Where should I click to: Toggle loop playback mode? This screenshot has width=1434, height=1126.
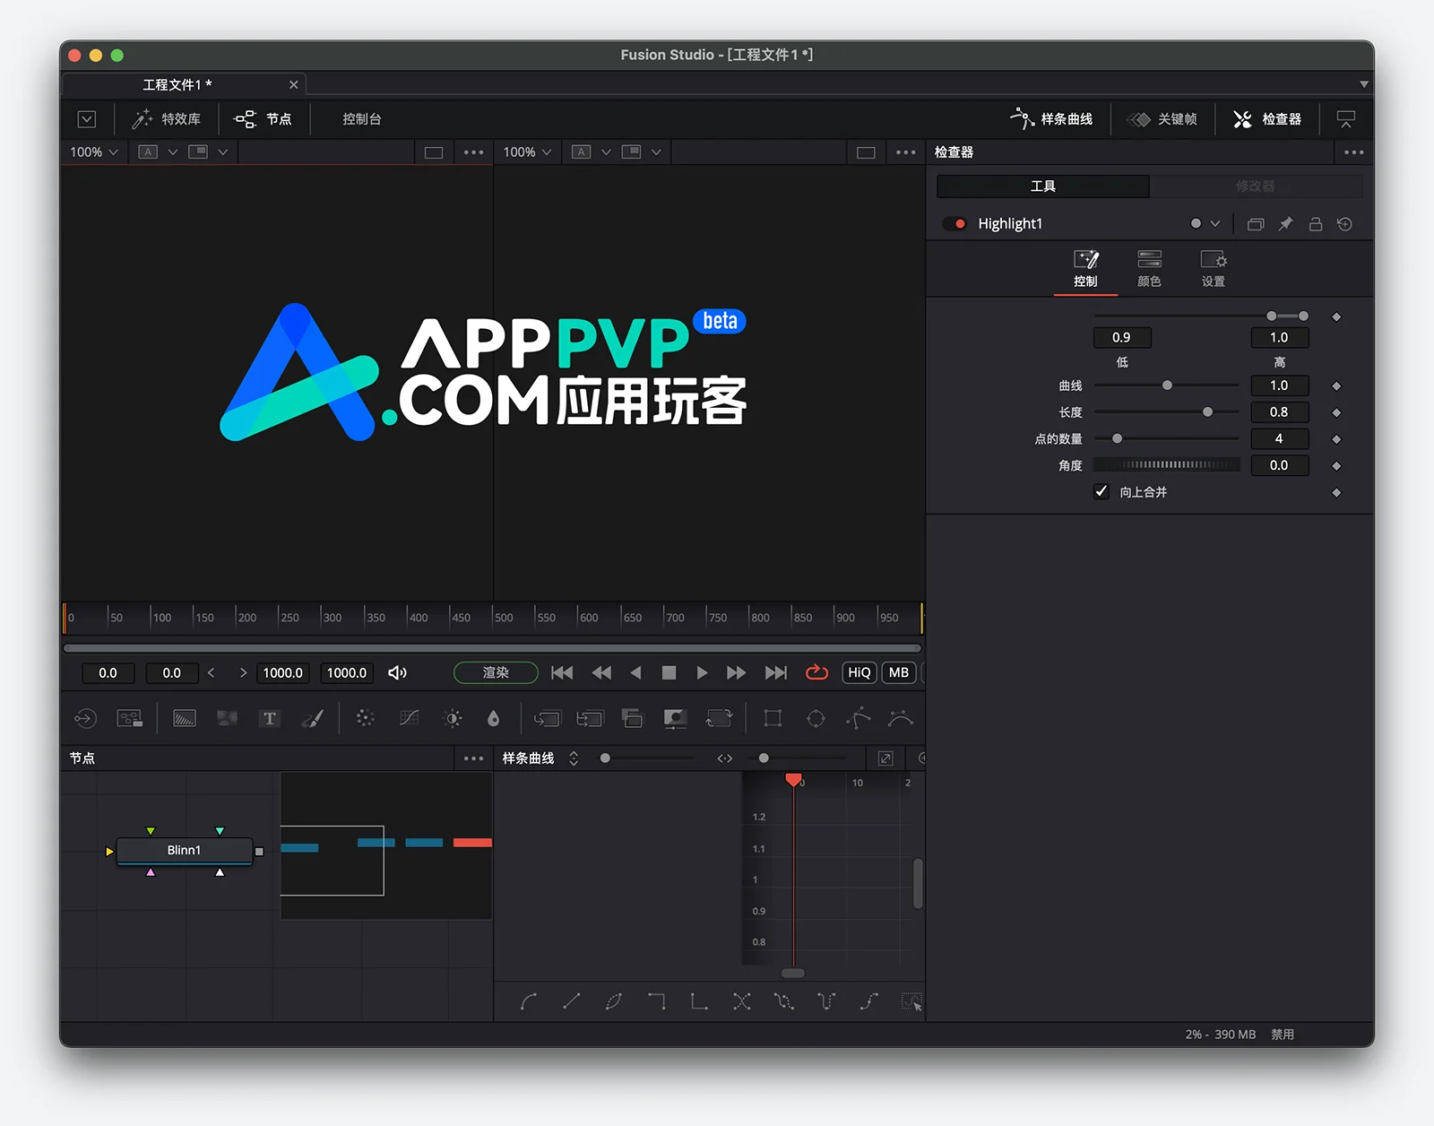point(816,672)
